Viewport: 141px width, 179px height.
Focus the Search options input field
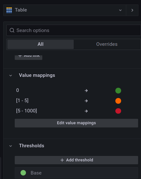click(74, 30)
